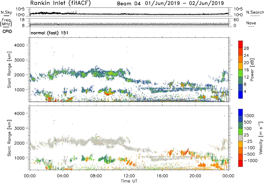The image size is (264, 183).
Task: Pick the red bottom segment of velocity colorbar
Action: pyautogui.click(x=241, y=164)
